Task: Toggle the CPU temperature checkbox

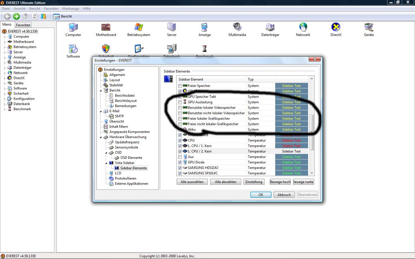Action: 180,140
